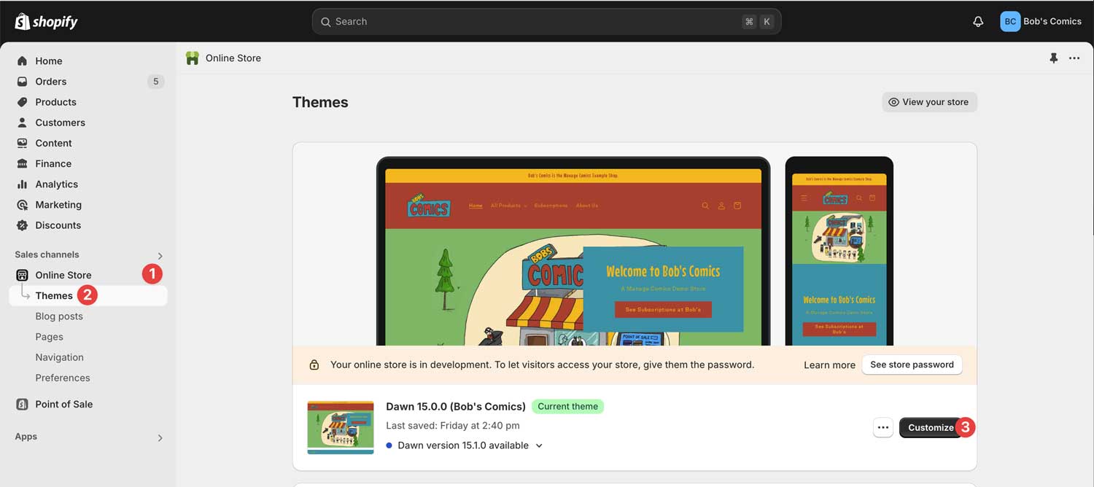The width and height of the screenshot is (1094, 487).
Task: Click the mobile theme preview image
Action: 839,252
